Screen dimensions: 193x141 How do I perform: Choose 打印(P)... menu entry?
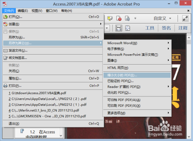click(53, 86)
